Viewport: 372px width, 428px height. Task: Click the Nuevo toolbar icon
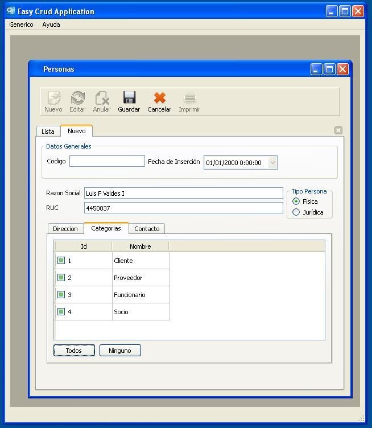(x=54, y=98)
